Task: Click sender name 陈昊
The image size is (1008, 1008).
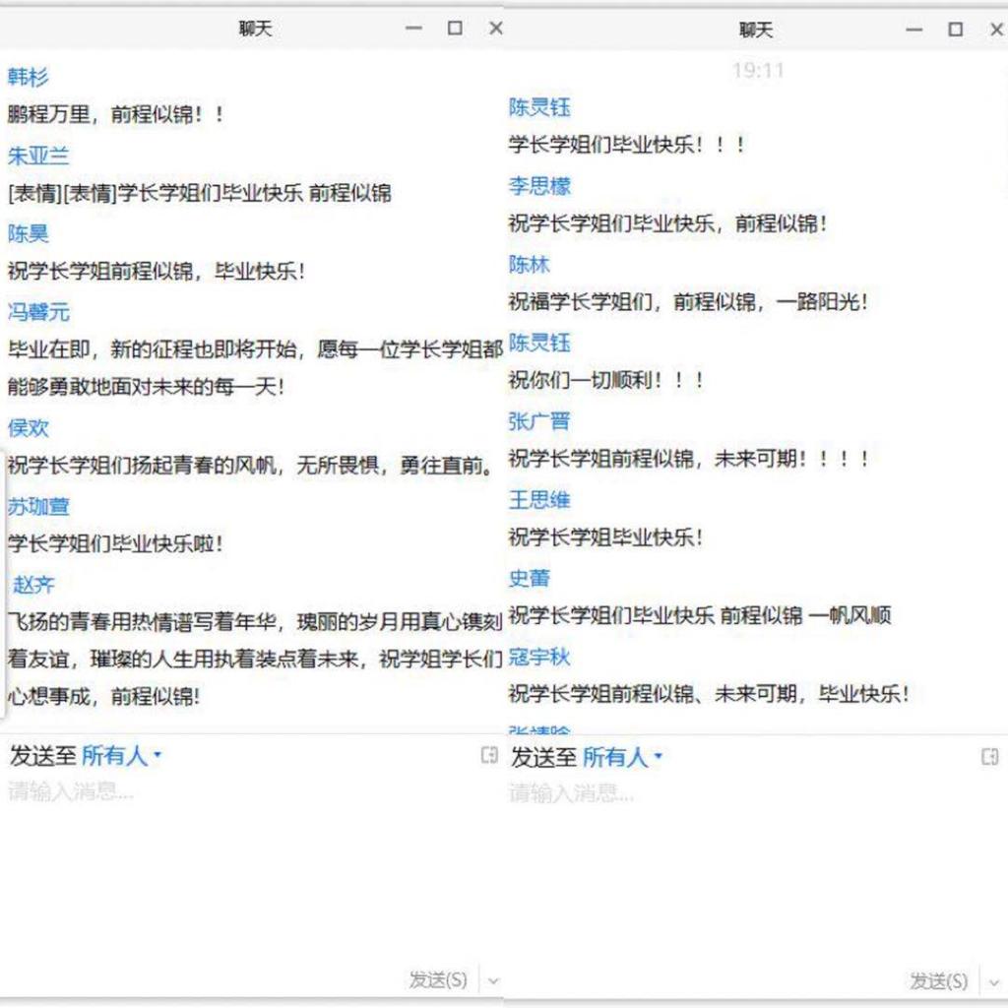Action: [x=28, y=233]
